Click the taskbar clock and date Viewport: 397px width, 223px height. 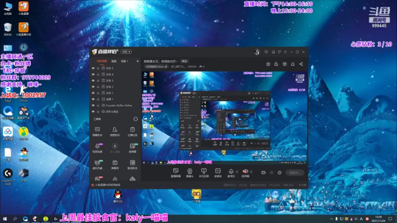coord(378,219)
